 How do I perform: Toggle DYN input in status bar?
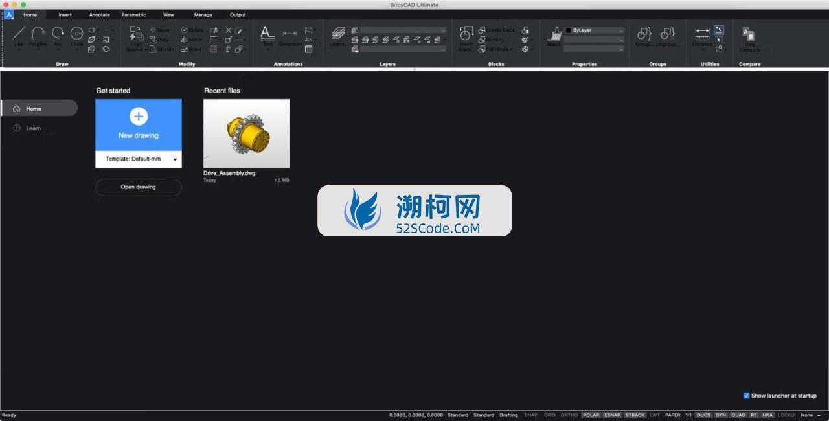click(721, 415)
